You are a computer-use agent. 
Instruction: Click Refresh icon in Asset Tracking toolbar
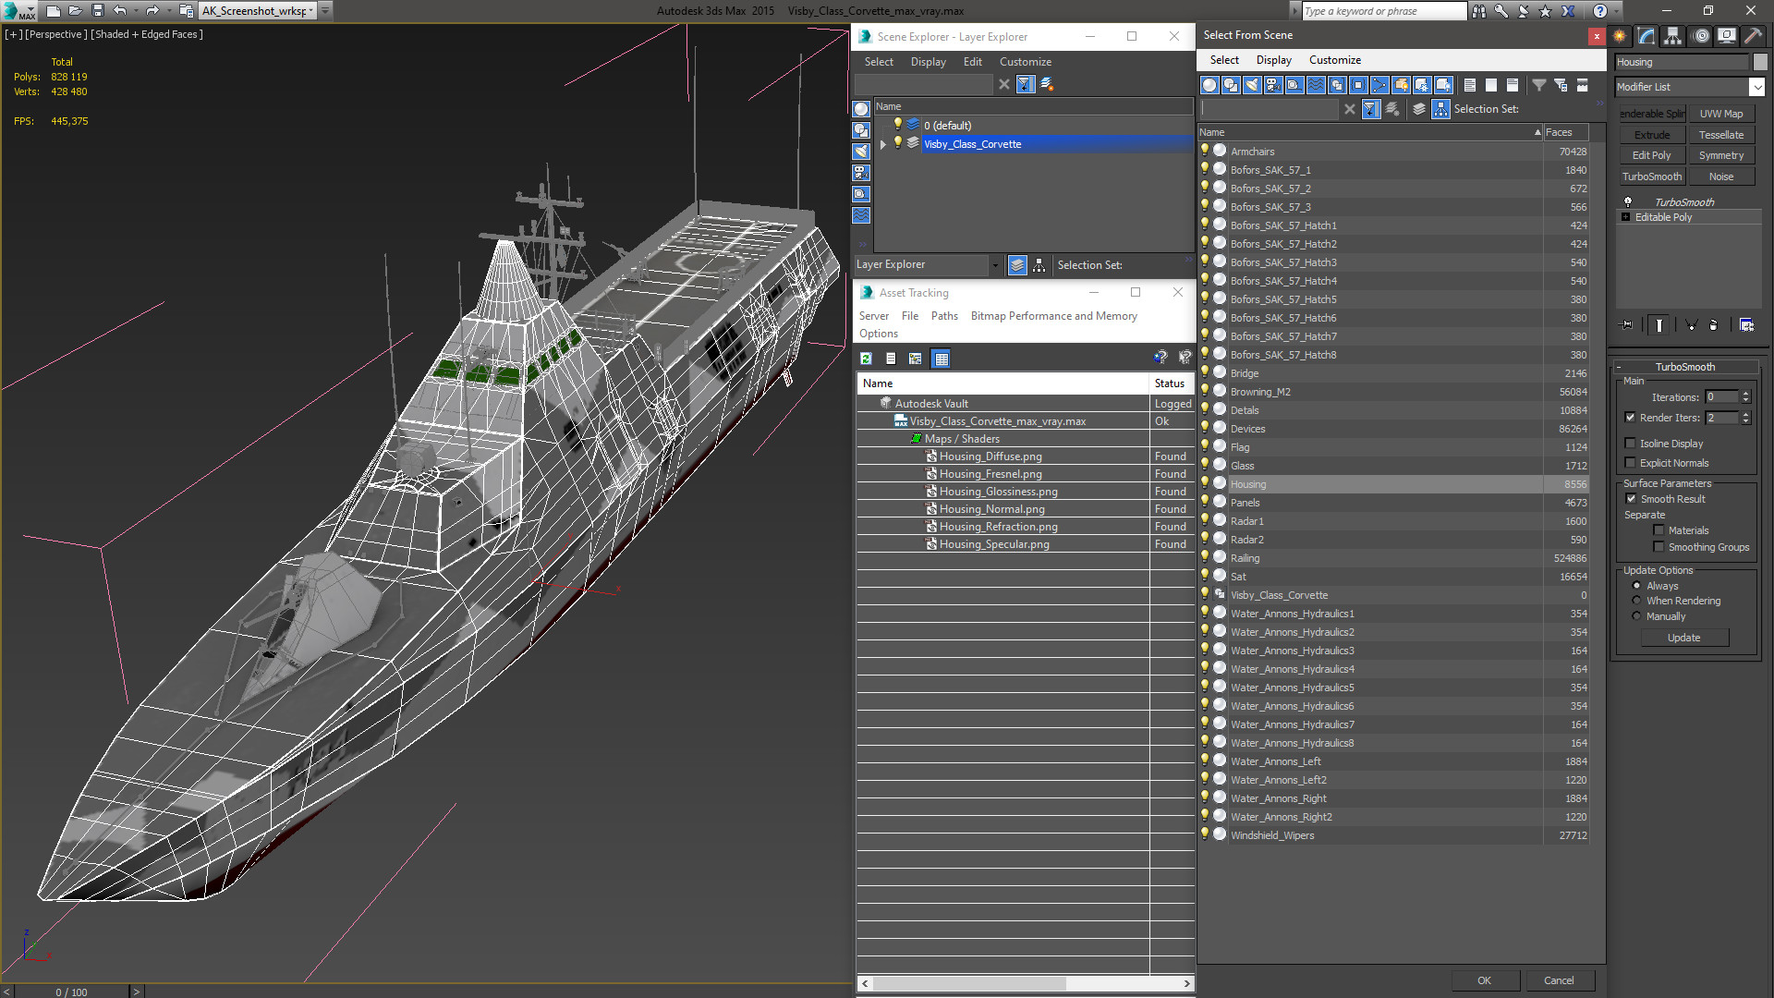[866, 359]
